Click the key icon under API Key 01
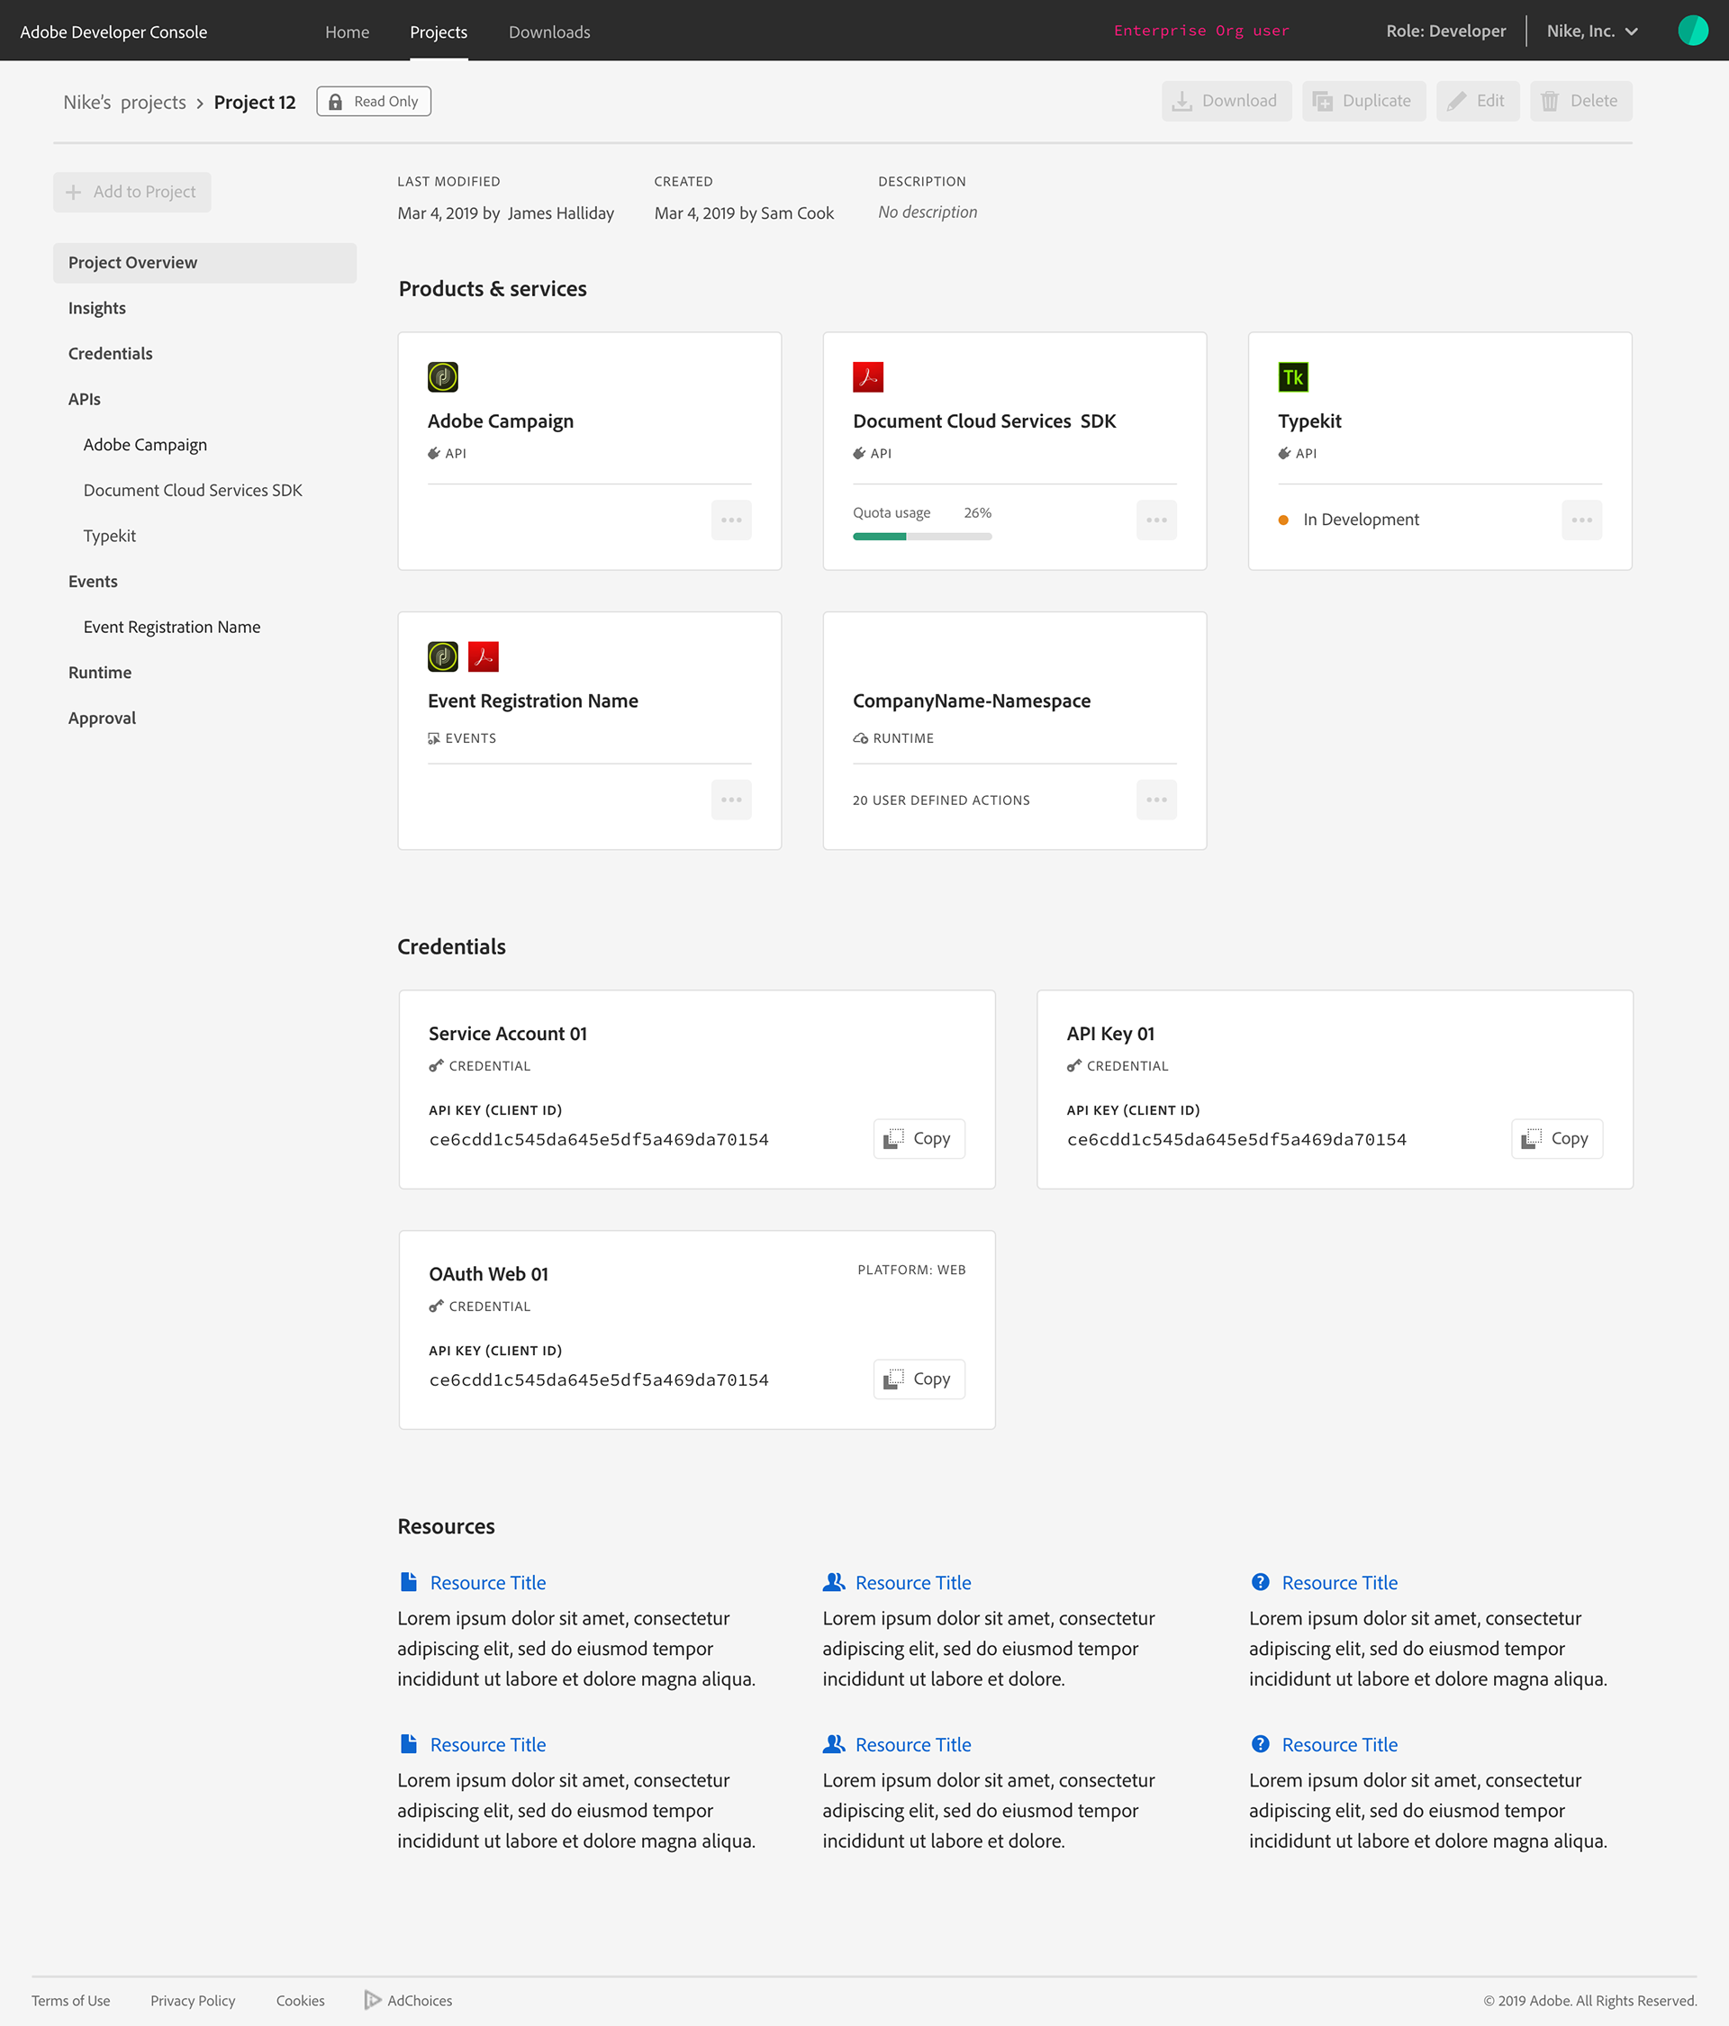Screen dimensions: 1729x2026 point(1073,1066)
